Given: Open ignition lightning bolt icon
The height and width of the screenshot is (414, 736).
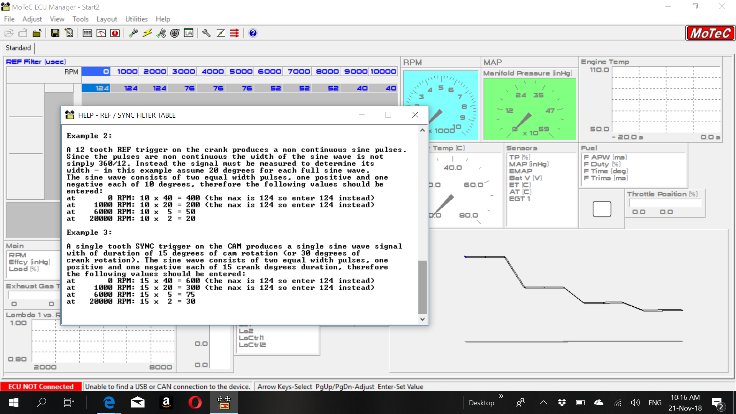Looking at the screenshot, I should (147, 33).
